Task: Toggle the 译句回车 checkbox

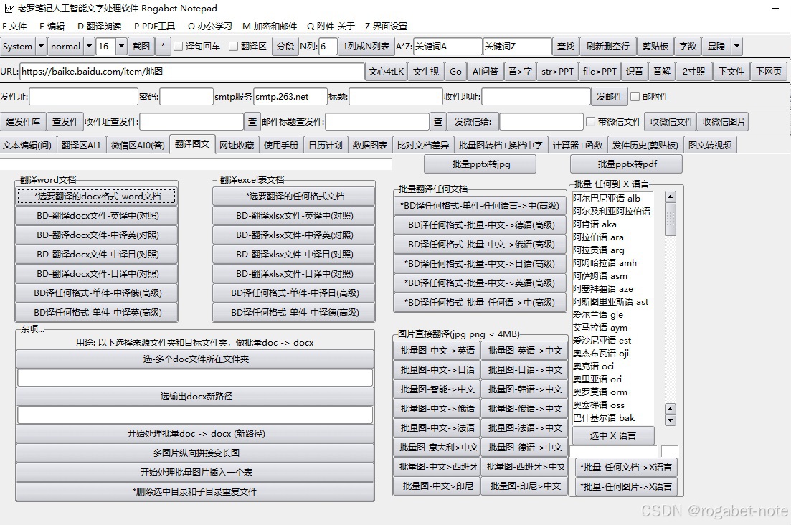Action: click(x=178, y=47)
